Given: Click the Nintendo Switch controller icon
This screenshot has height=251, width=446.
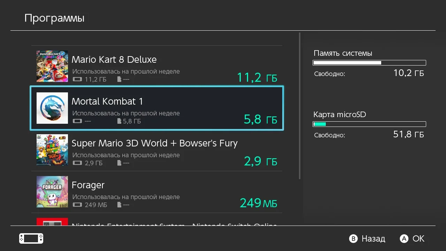Looking at the screenshot, I should pos(31,238).
